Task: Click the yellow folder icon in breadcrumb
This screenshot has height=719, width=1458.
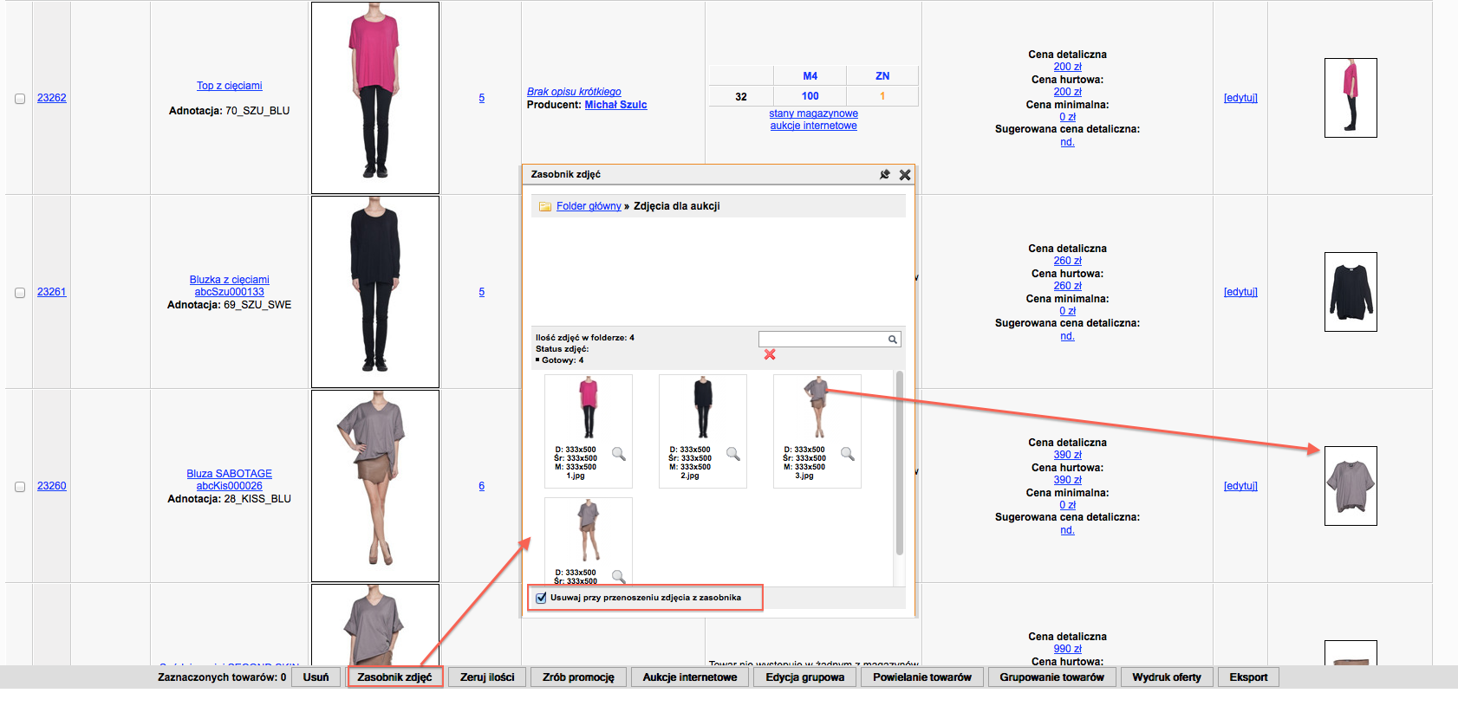Action: 545,207
